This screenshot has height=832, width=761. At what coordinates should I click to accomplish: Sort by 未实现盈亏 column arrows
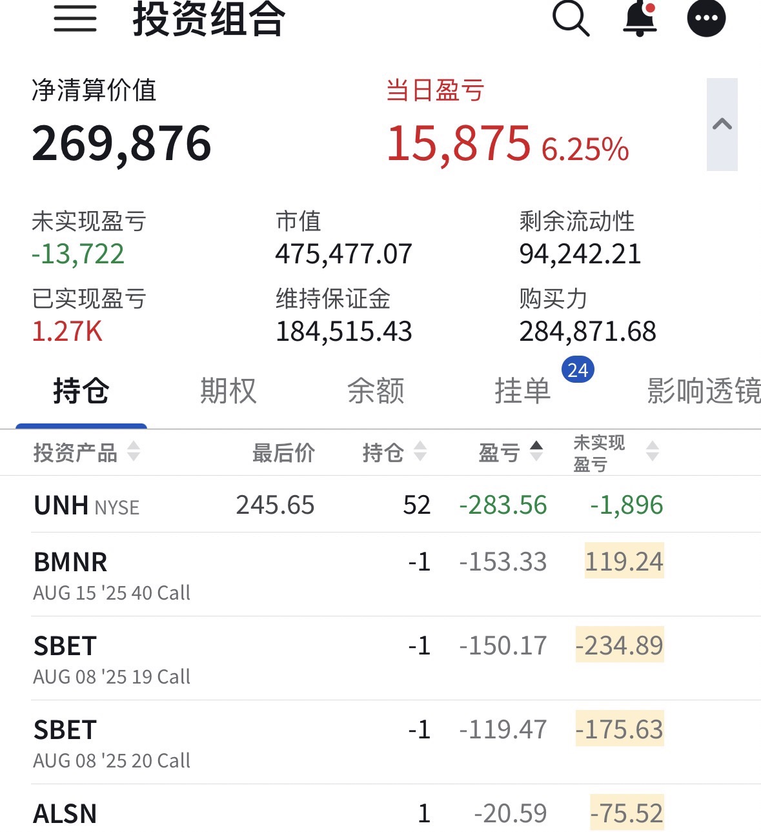click(653, 451)
